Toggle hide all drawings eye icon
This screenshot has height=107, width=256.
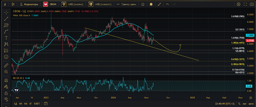6,99
